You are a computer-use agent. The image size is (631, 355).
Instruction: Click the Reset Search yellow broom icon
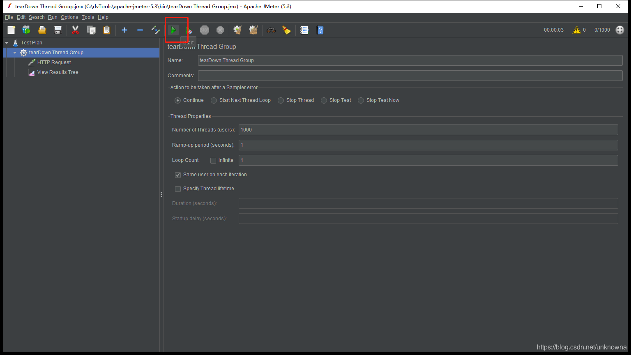[x=286, y=30]
